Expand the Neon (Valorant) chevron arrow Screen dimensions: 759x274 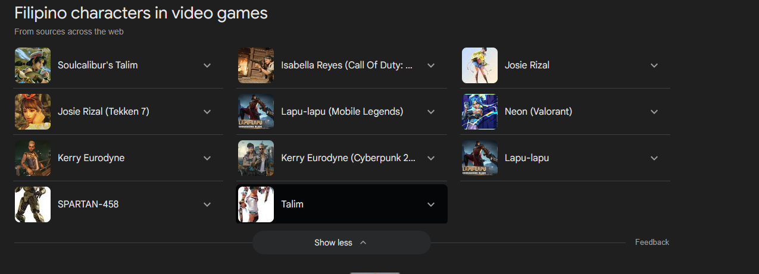654,112
